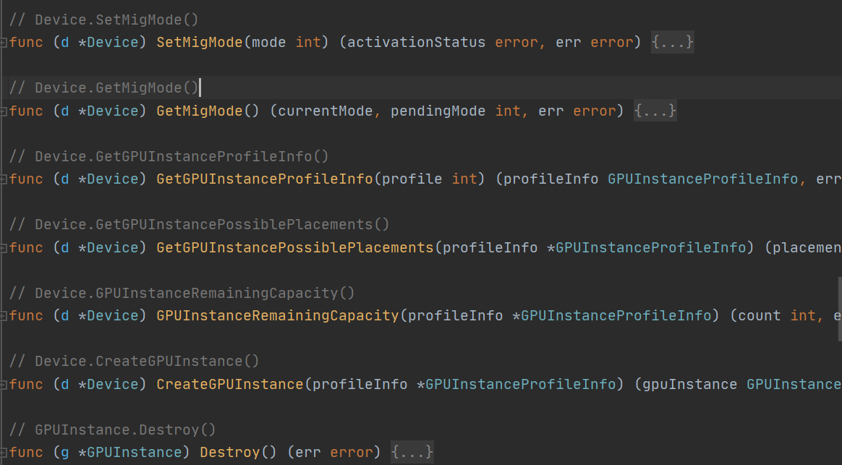Click the 'mode' parameter of SetMigMode
Screen dimensions: 842x465
point(268,43)
